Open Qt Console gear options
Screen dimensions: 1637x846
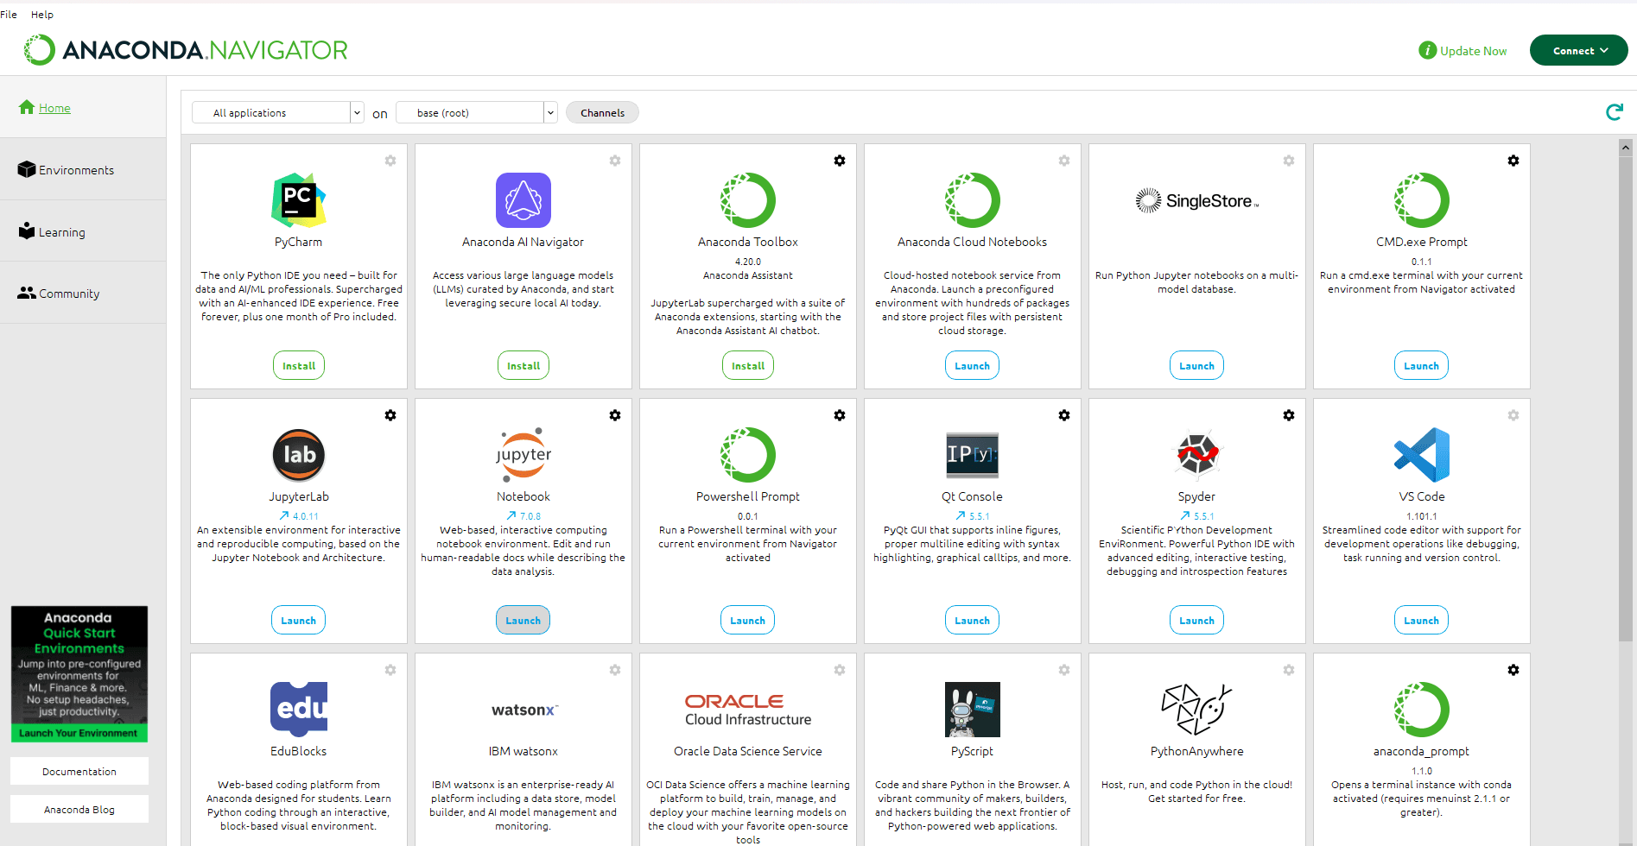pyautogui.click(x=1064, y=415)
